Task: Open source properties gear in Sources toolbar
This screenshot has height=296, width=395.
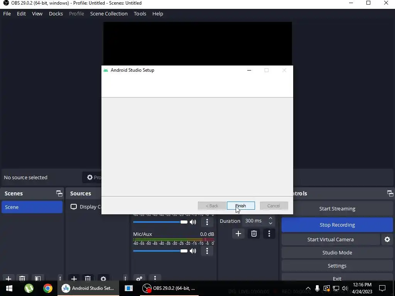Action: [103, 278]
